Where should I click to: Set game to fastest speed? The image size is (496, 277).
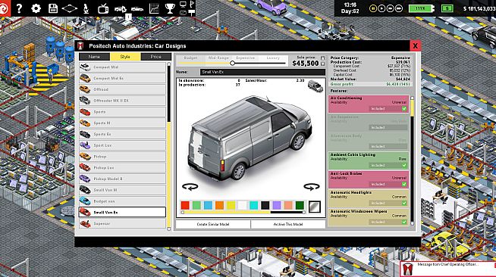click(x=399, y=8)
